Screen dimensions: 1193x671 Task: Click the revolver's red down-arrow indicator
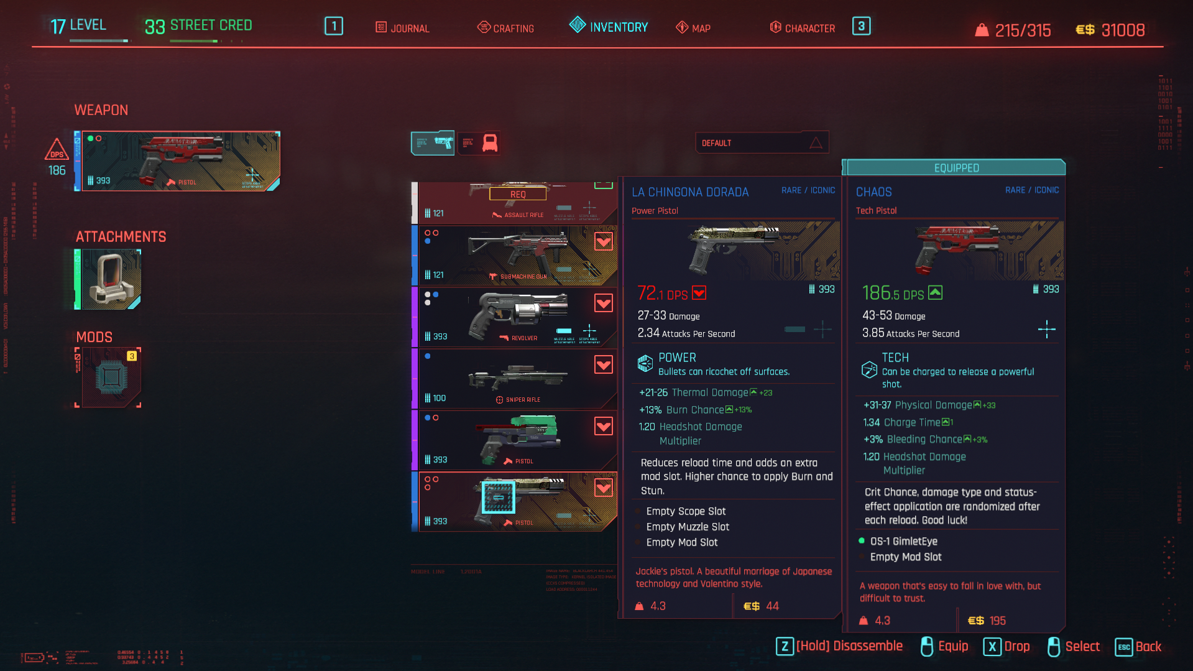click(x=603, y=303)
